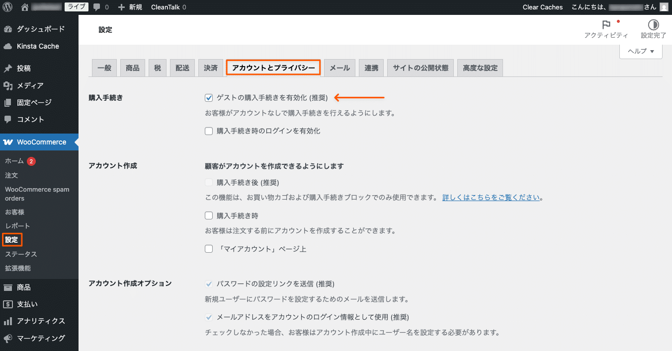The width and height of the screenshot is (672, 351).
Task: Click Clear Caches in the admin bar
Action: tap(542, 7)
